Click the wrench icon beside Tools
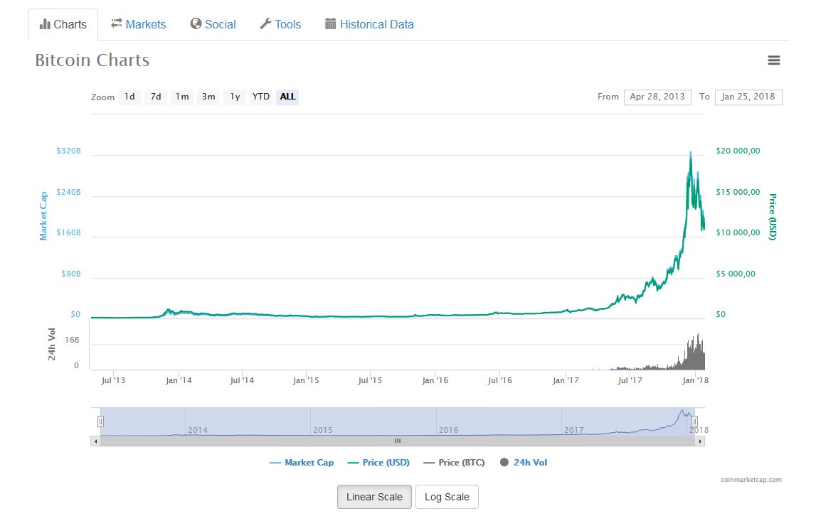816x516 pixels. point(265,24)
